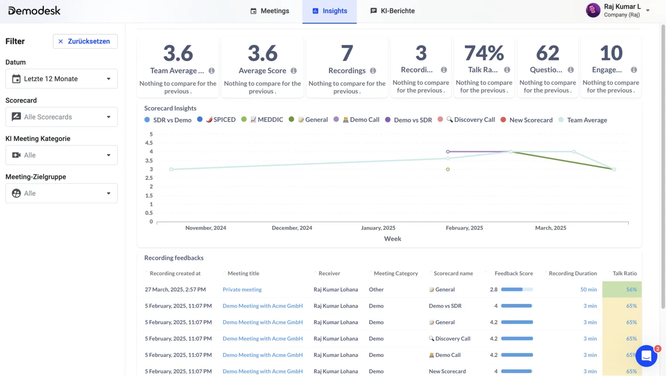Click the 56% talk ratio cell
Screen dimensions: 666x376
click(622, 290)
